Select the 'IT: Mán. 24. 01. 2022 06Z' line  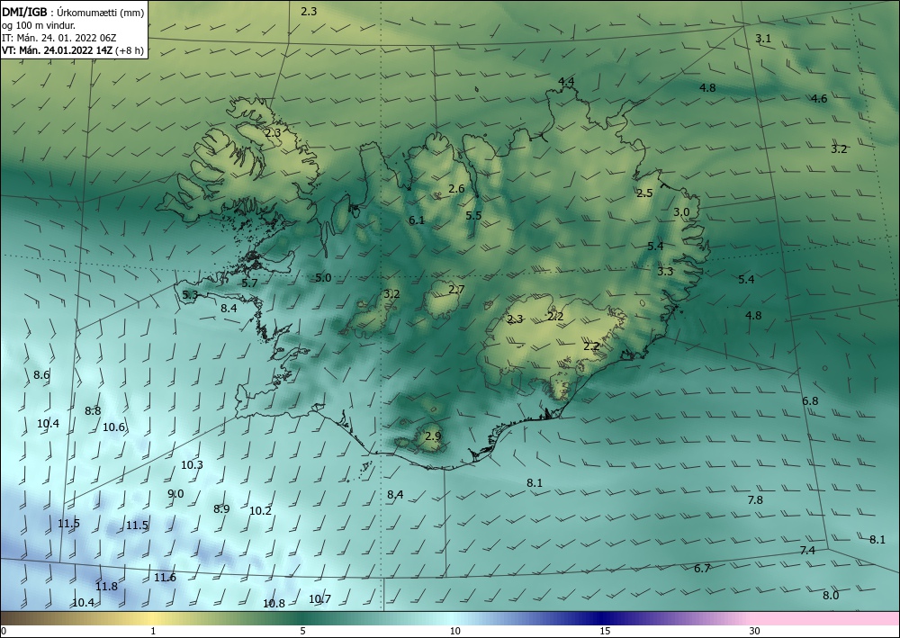pyautogui.click(x=59, y=38)
